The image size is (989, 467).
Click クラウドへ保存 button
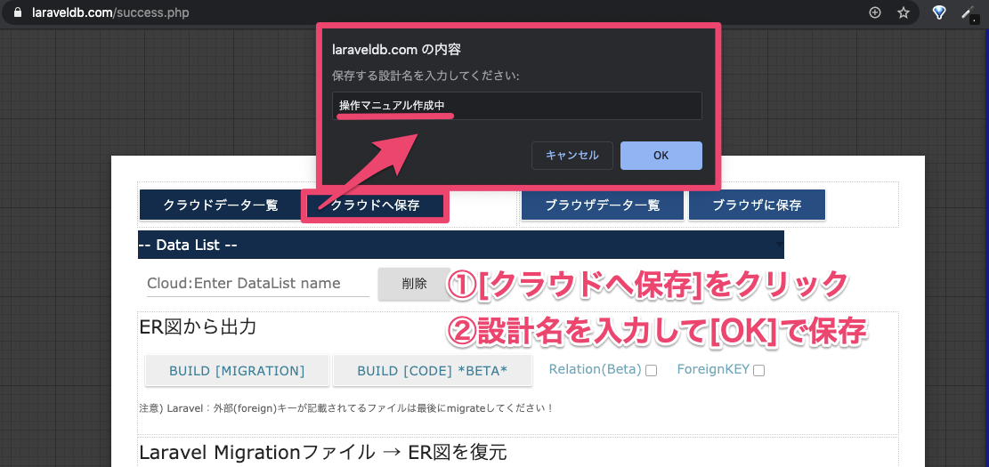(x=376, y=205)
